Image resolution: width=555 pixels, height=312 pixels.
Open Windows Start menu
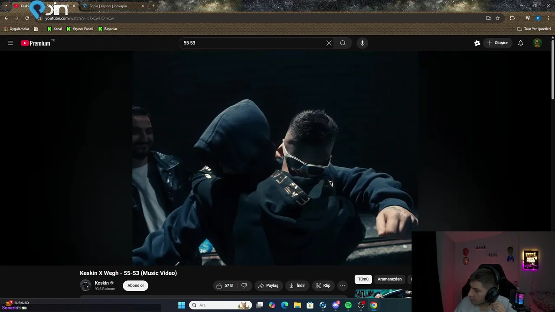(x=182, y=305)
